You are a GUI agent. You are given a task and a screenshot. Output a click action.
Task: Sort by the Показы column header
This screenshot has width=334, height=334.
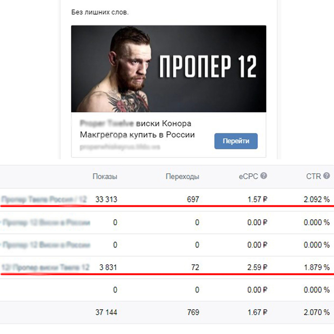[105, 177]
